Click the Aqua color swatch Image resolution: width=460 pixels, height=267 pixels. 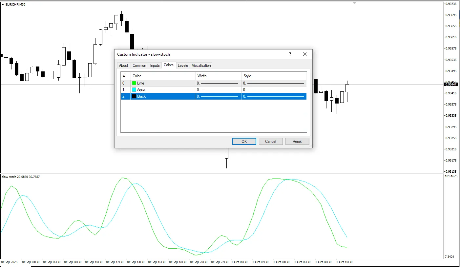click(x=134, y=90)
